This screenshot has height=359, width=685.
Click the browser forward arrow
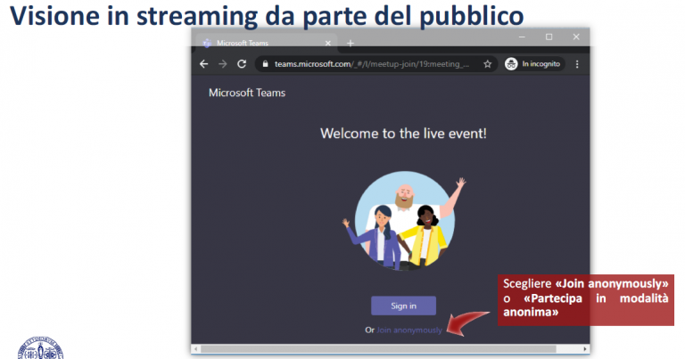[222, 64]
